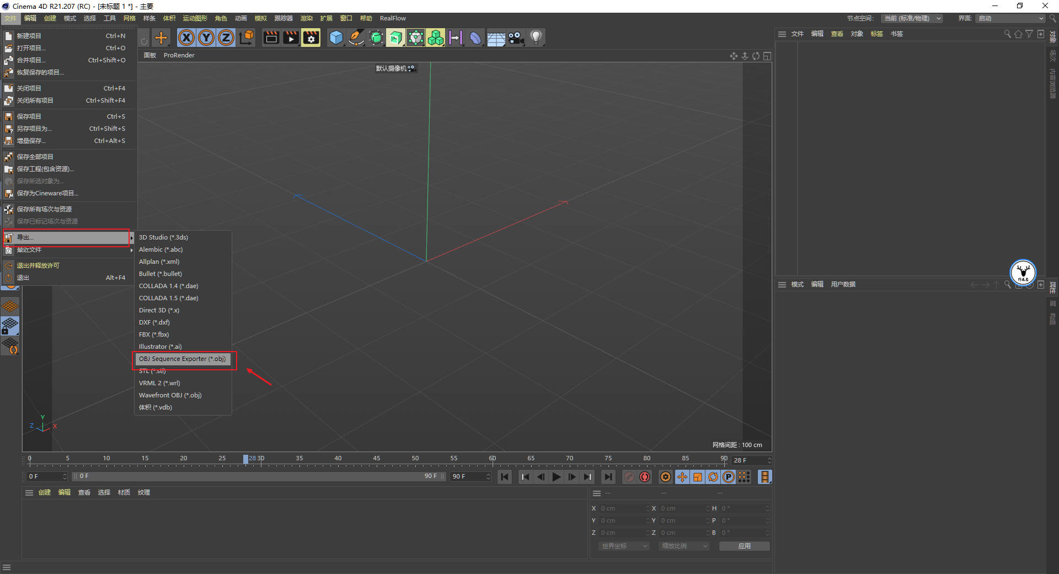Image resolution: width=1059 pixels, height=574 pixels.
Task: Click the 应用 apply button
Action: pos(745,546)
